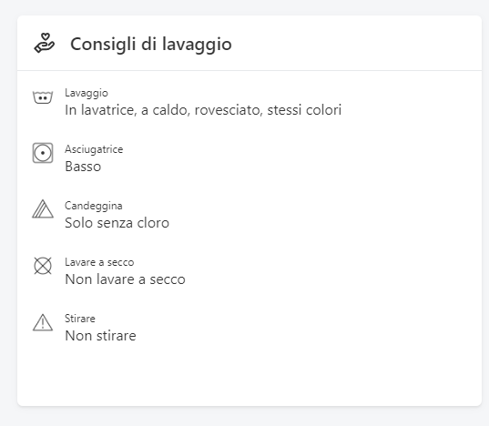
Task: Click the wash tub symbol icon
Action: [43, 97]
